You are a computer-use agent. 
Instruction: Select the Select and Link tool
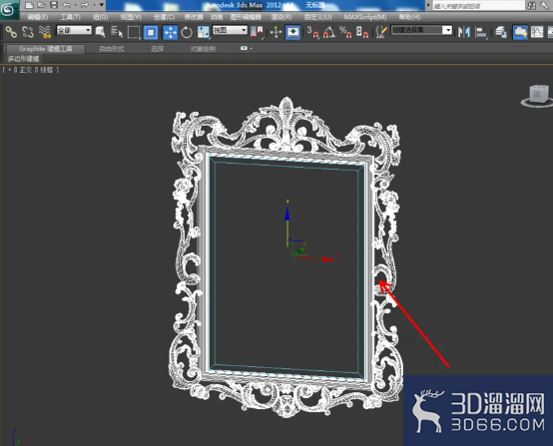point(11,32)
